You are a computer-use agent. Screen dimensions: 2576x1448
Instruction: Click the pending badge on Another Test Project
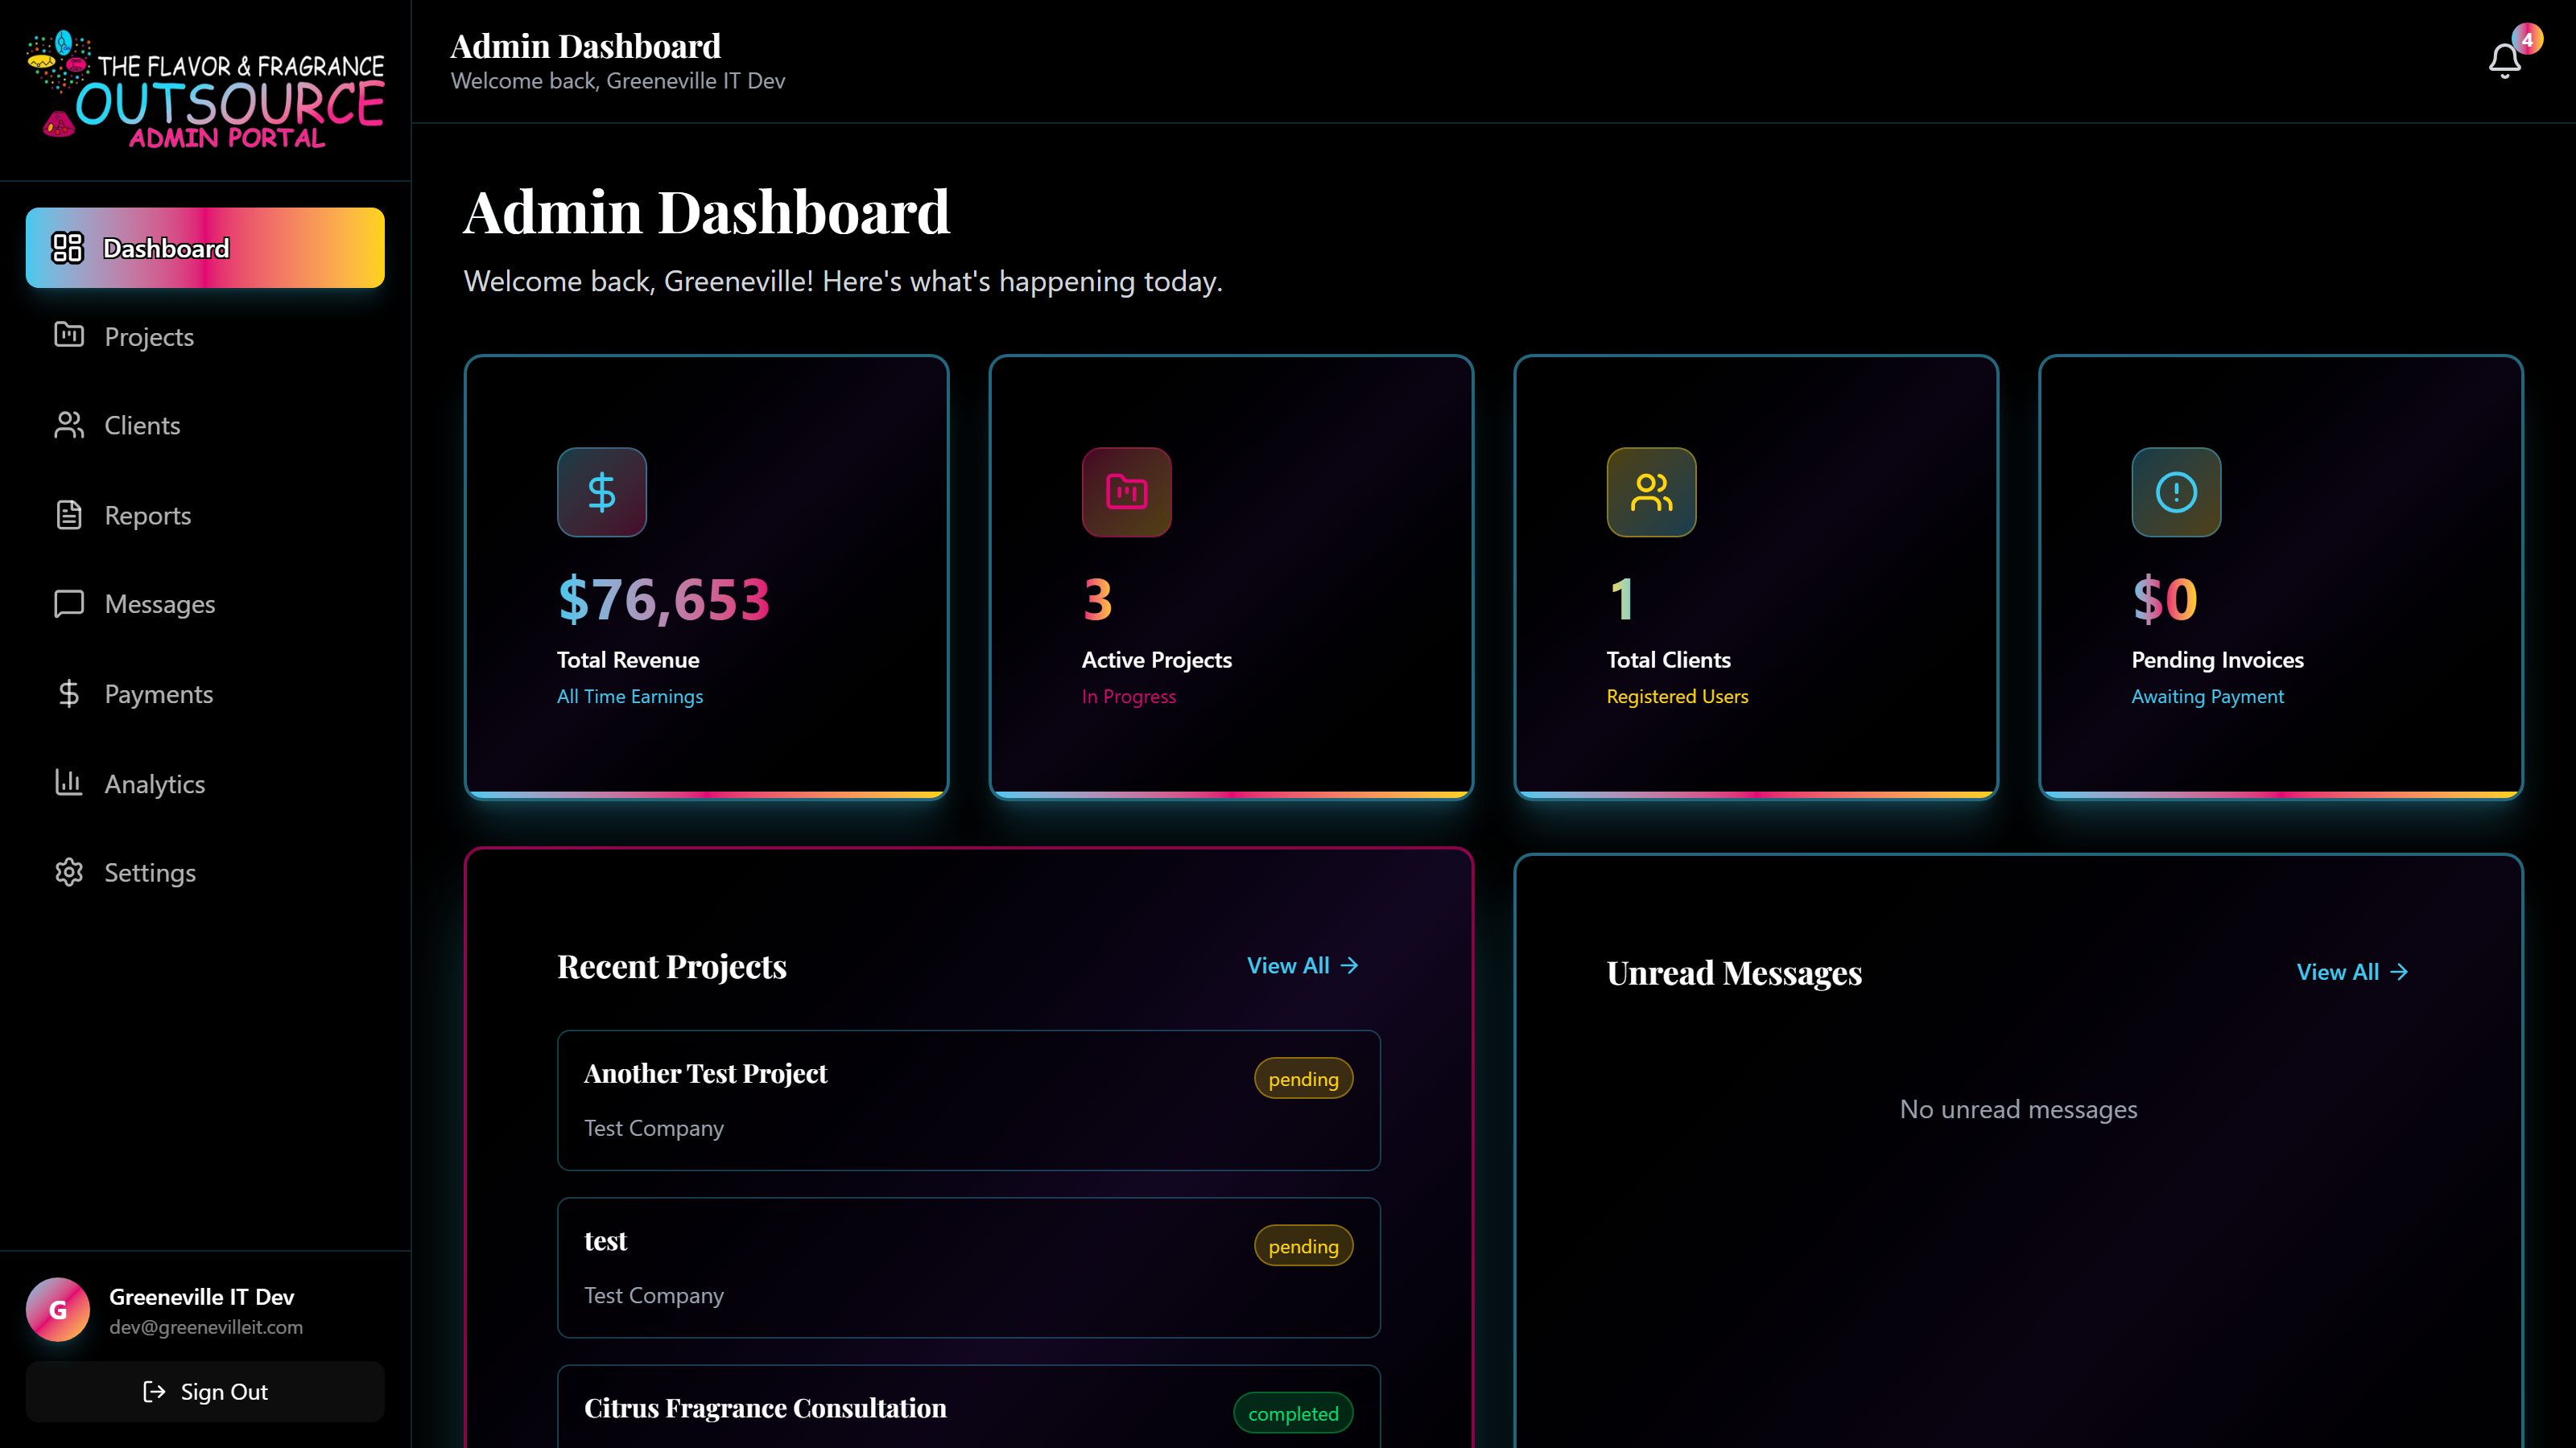(1303, 1080)
